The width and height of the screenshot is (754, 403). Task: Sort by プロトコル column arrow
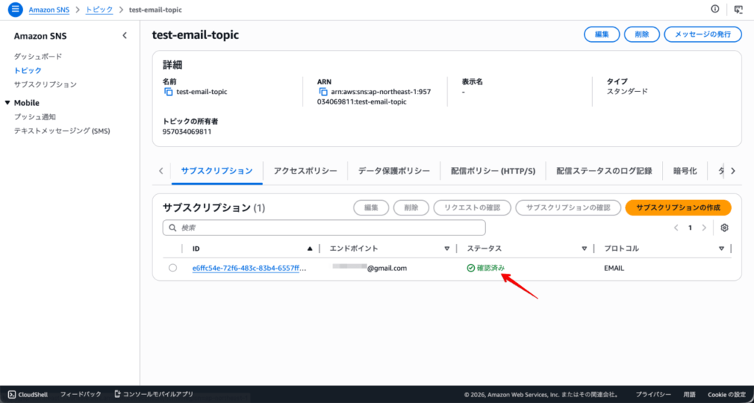point(722,249)
